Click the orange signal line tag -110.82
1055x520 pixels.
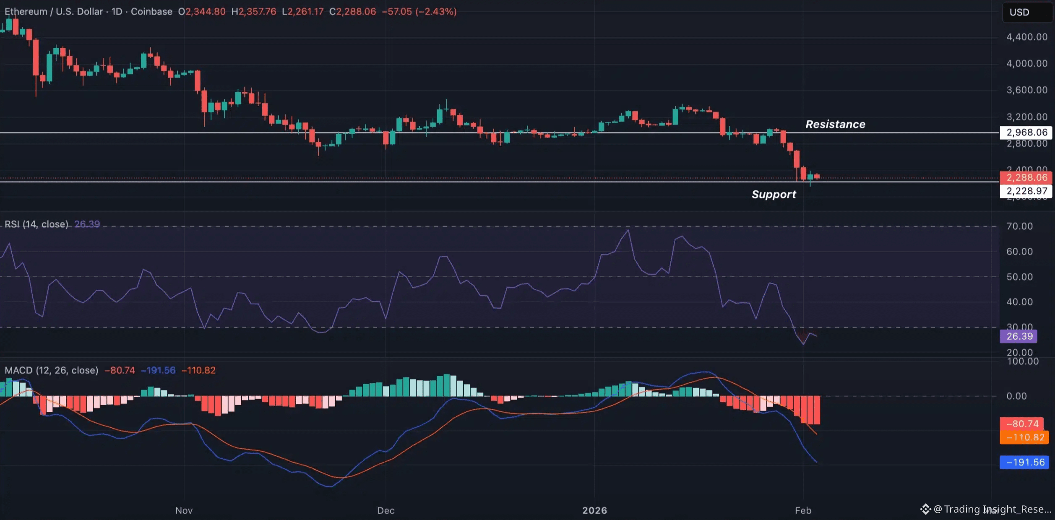(1024, 437)
